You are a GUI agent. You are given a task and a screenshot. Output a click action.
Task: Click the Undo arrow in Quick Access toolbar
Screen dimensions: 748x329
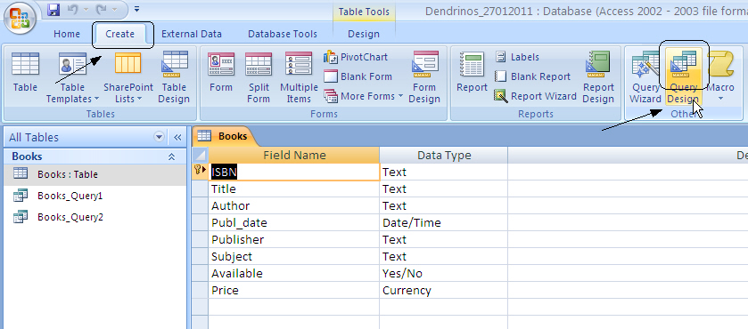(x=72, y=9)
